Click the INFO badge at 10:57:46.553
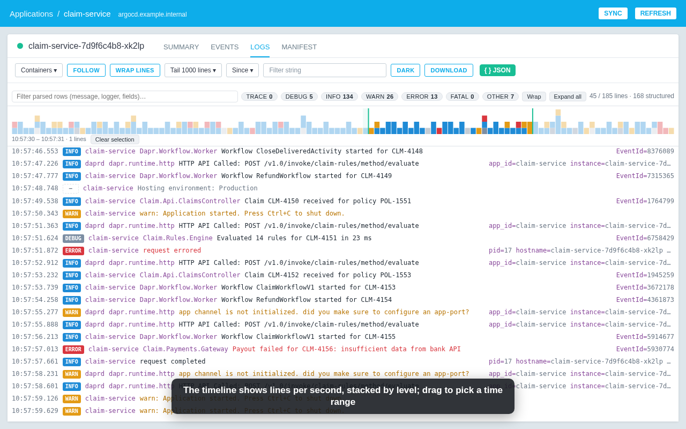686x429 pixels. pos(72,152)
